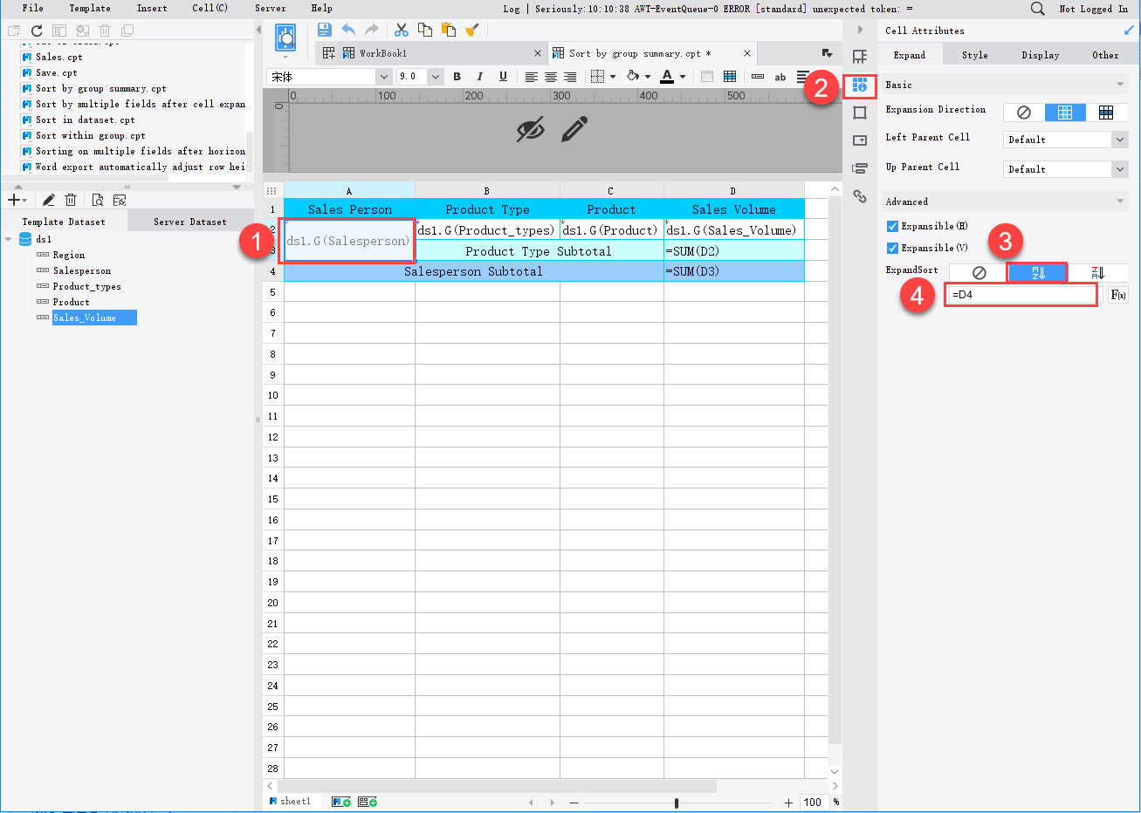This screenshot has height=813, width=1141.
Task: Open the Cell Element icon in sidebar
Action: point(860,57)
